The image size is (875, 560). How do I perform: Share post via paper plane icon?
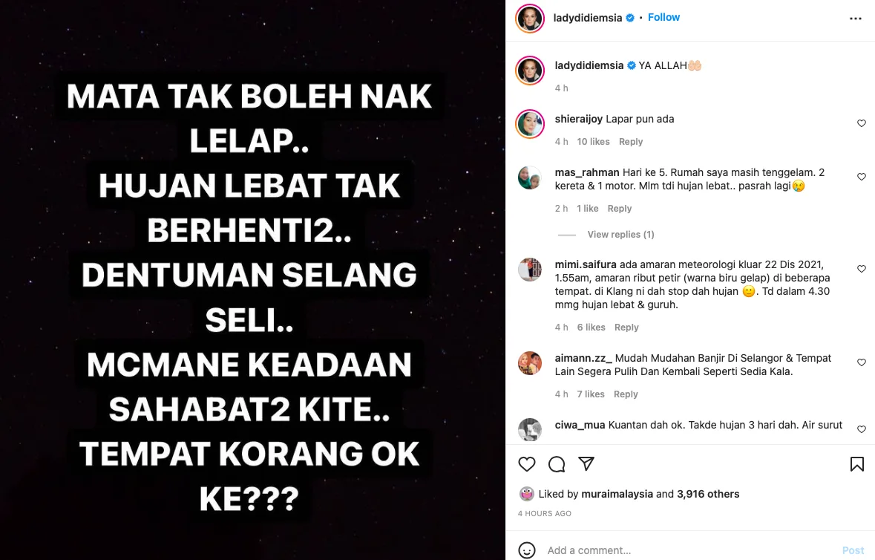586,463
